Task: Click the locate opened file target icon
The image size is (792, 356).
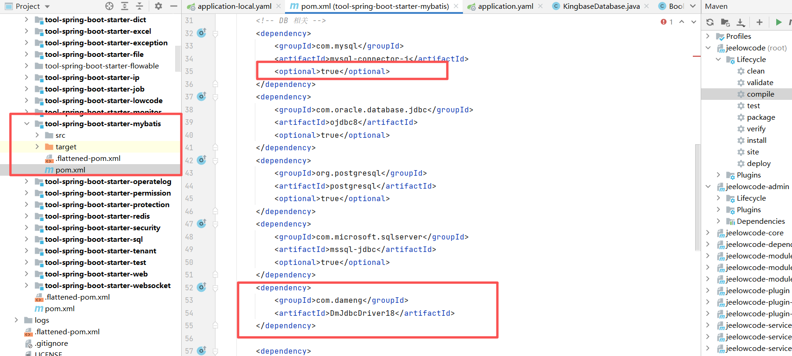Action: (x=109, y=6)
